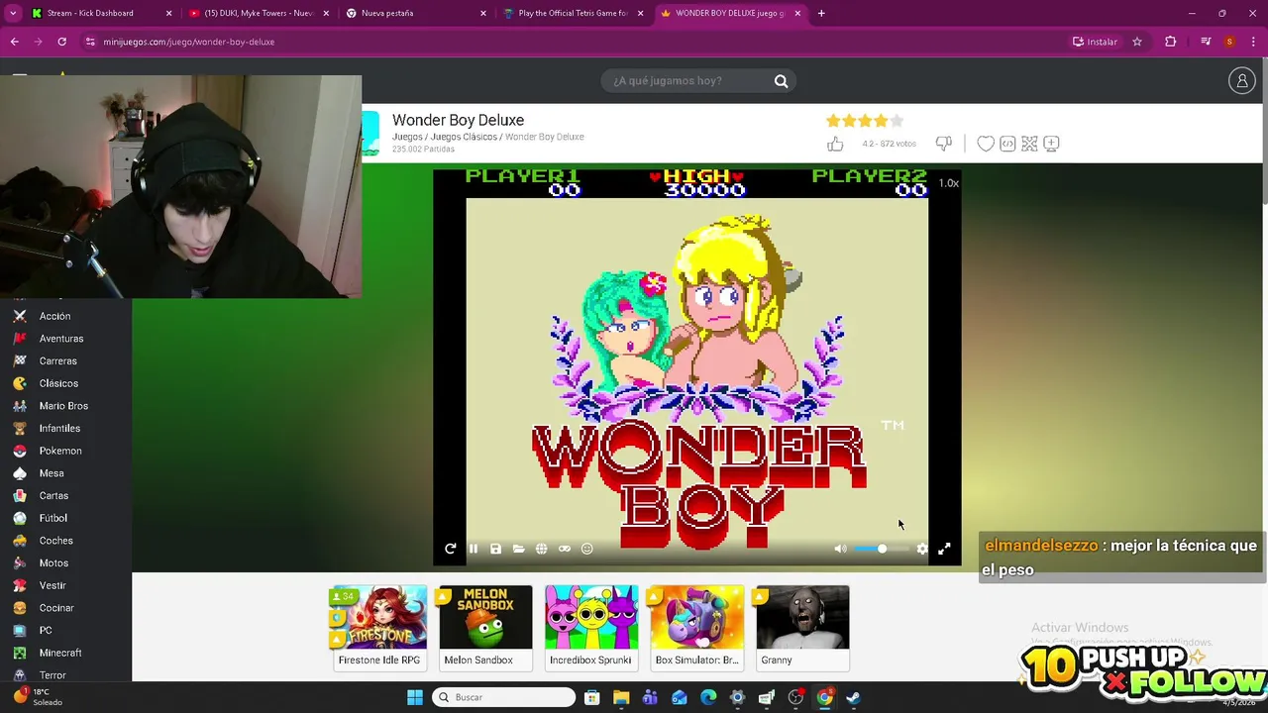The image size is (1268, 713).
Task: Click the Juegos breadcrumb link
Action: (407, 137)
